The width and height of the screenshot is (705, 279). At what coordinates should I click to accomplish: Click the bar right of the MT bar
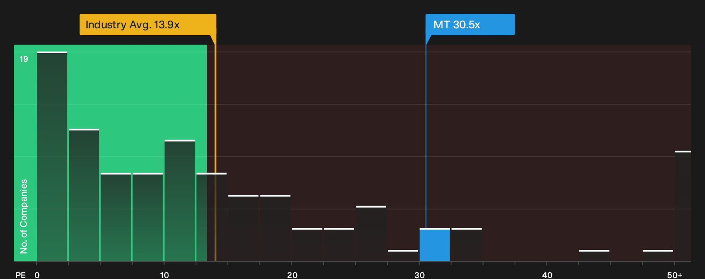(466, 245)
